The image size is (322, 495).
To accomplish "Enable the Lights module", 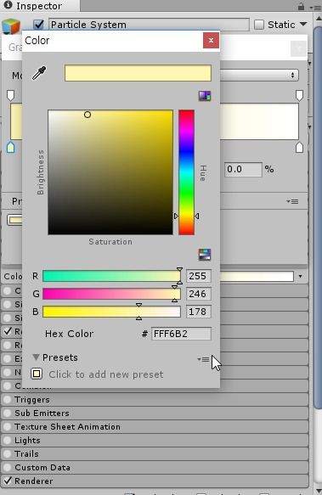I will [x=7, y=441].
